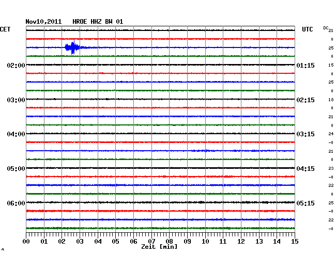
Task: Select the station label HROE HHZ BW 01
Action: point(98,22)
